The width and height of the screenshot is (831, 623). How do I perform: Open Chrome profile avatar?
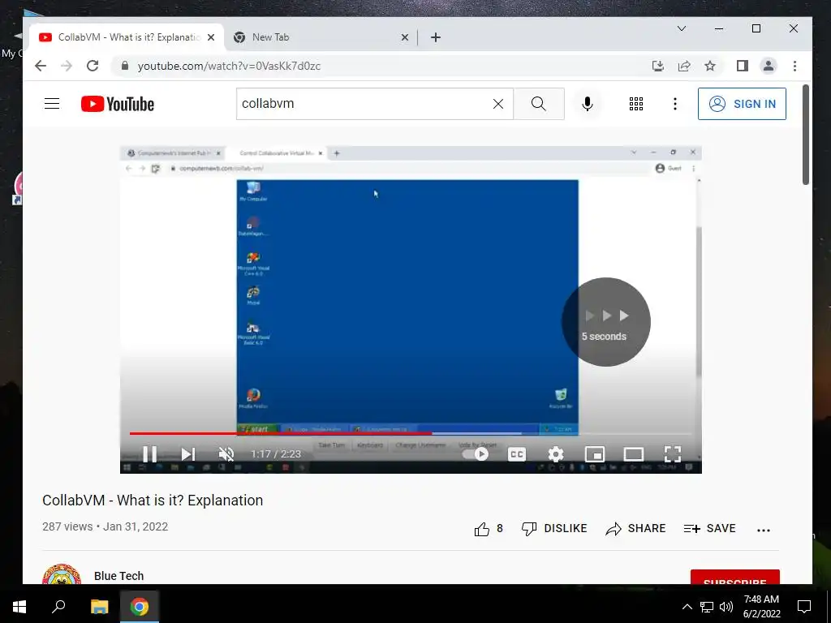pyautogui.click(x=769, y=66)
